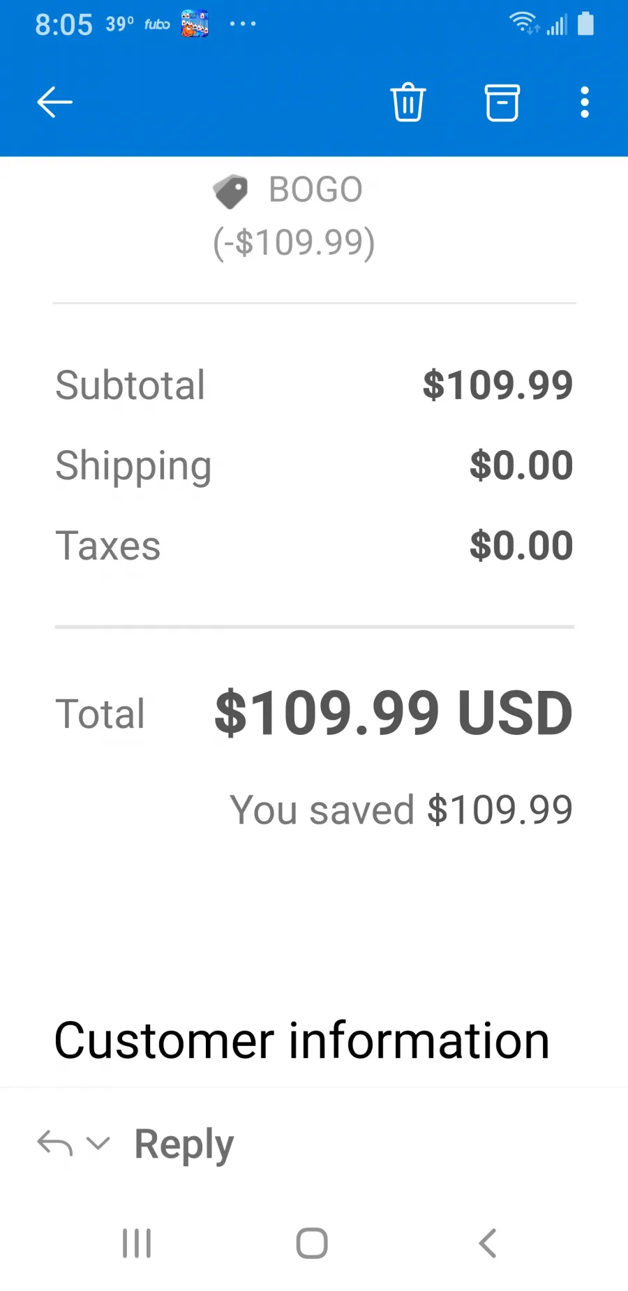Open Android recent apps button
The image size is (628, 1291).
[137, 1243]
